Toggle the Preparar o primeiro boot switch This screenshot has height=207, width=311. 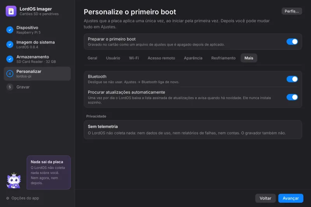click(292, 42)
